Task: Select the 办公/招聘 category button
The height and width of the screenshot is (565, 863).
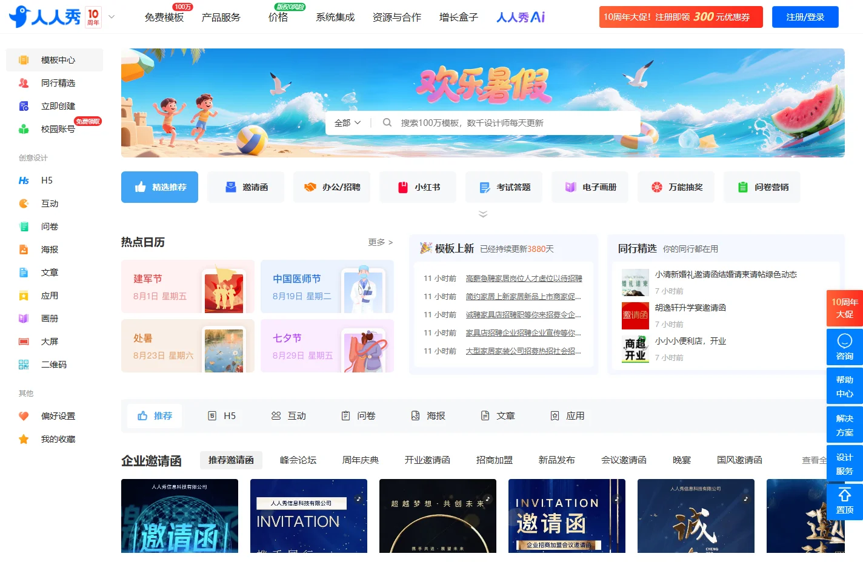Action: (332, 187)
